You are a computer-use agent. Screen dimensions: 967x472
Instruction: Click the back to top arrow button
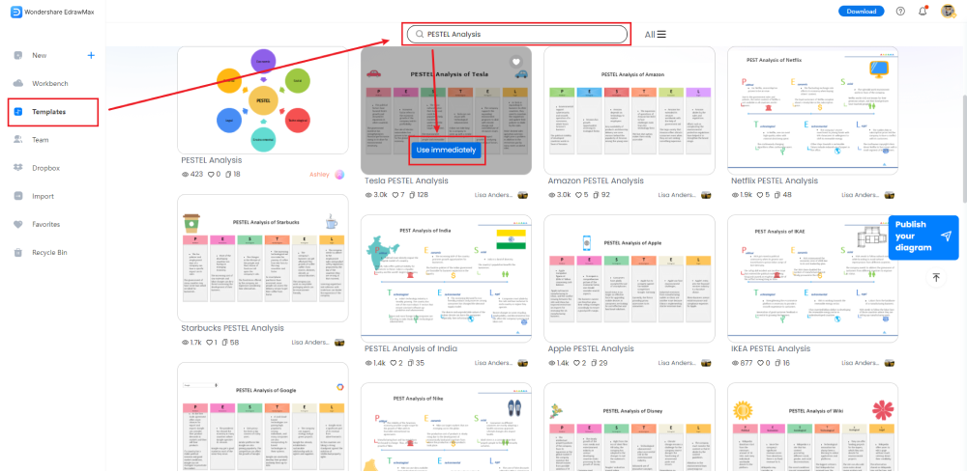(x=935, y=278)
